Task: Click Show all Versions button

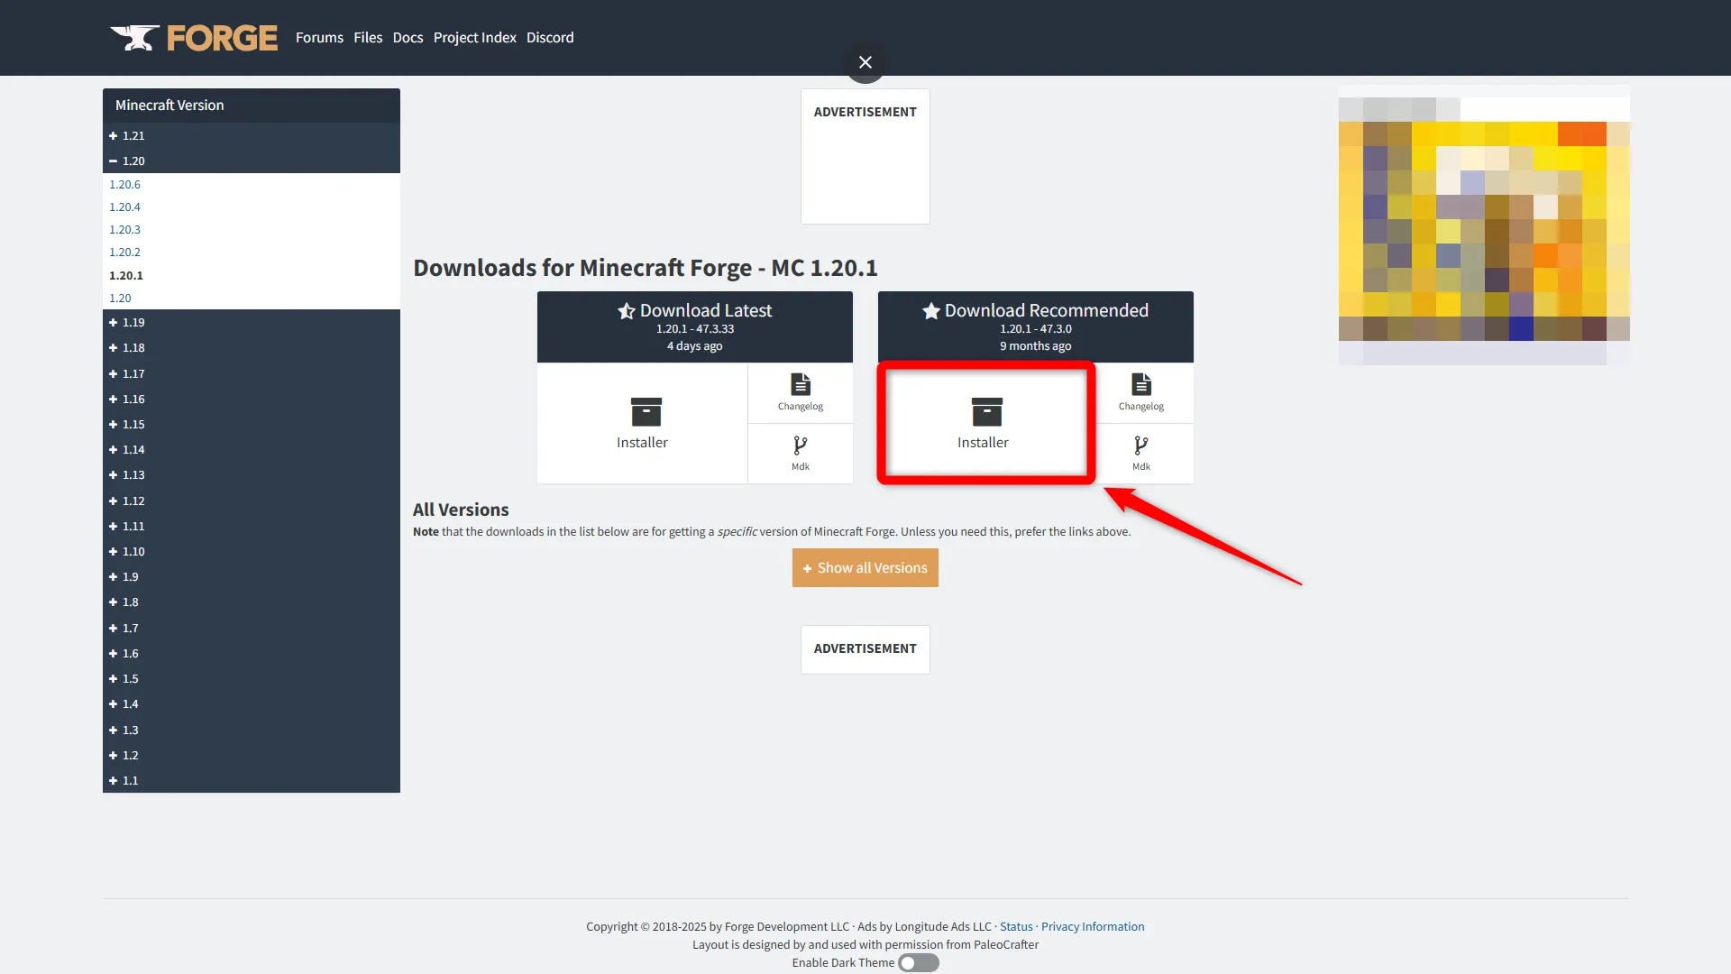Action: point(865,567)
